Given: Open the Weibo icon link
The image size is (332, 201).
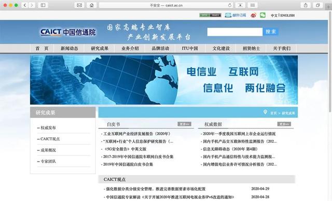Looking at the screenshot, I should click(x=253, y=15).
